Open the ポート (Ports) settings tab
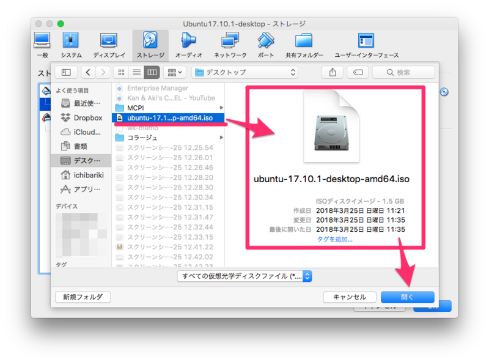 (x=266, y=45)
